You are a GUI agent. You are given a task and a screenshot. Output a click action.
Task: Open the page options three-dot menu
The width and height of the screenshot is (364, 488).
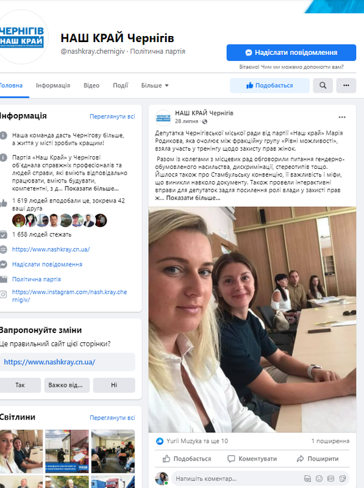[346, 85]
